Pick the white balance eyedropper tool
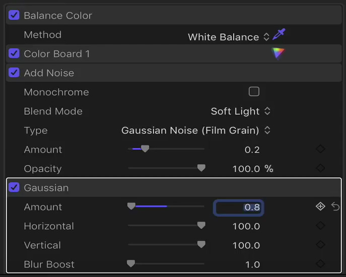 click(279, 34)
